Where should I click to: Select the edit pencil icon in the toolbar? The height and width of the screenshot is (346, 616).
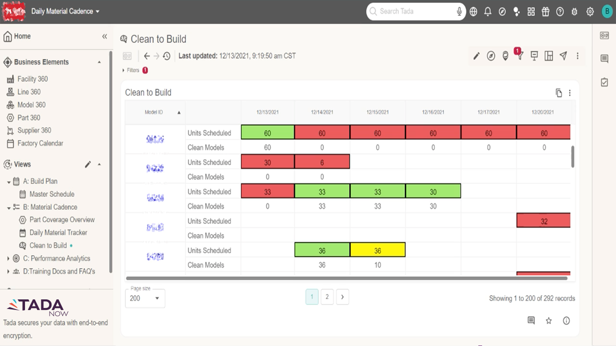tap(476, 56)
